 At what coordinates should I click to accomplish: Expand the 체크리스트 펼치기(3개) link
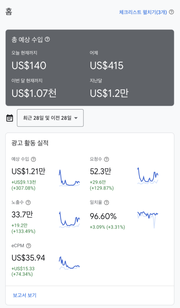143,12
